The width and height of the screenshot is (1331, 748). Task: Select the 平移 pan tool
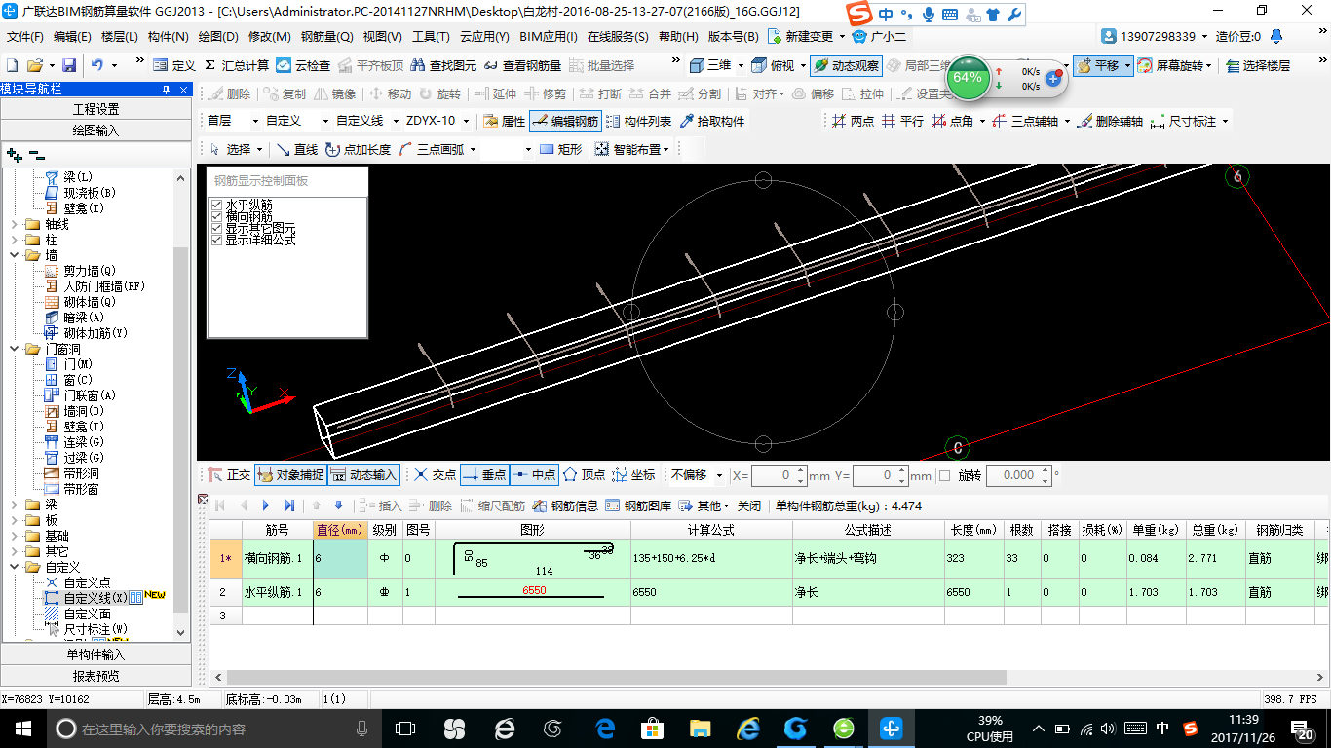1097,65
